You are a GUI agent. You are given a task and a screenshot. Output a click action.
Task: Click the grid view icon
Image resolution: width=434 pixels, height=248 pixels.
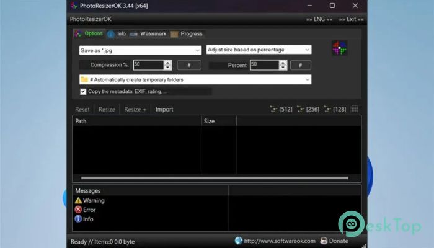(x=355, y=109)
